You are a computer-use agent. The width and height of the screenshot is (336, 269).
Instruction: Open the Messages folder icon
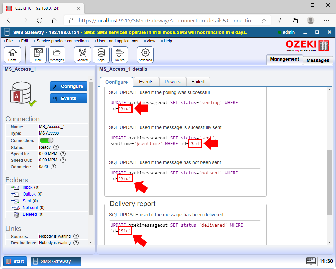[57, 54]
